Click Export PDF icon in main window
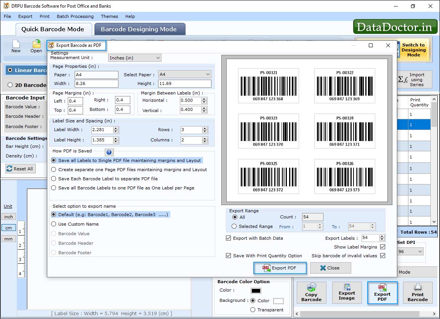The width and height of the screenshot is (440, 319). pos(382,293)
